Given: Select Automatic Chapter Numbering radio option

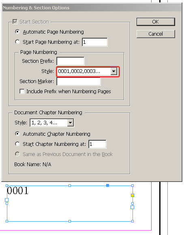Looking at the screenshot, I should (x=17, y=134).
